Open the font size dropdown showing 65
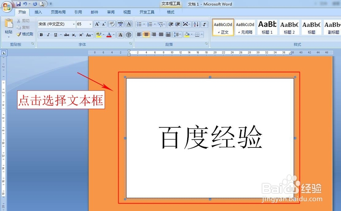Image resolution: width=341 pixels, height=211 pixels. (x=90, y=24)
